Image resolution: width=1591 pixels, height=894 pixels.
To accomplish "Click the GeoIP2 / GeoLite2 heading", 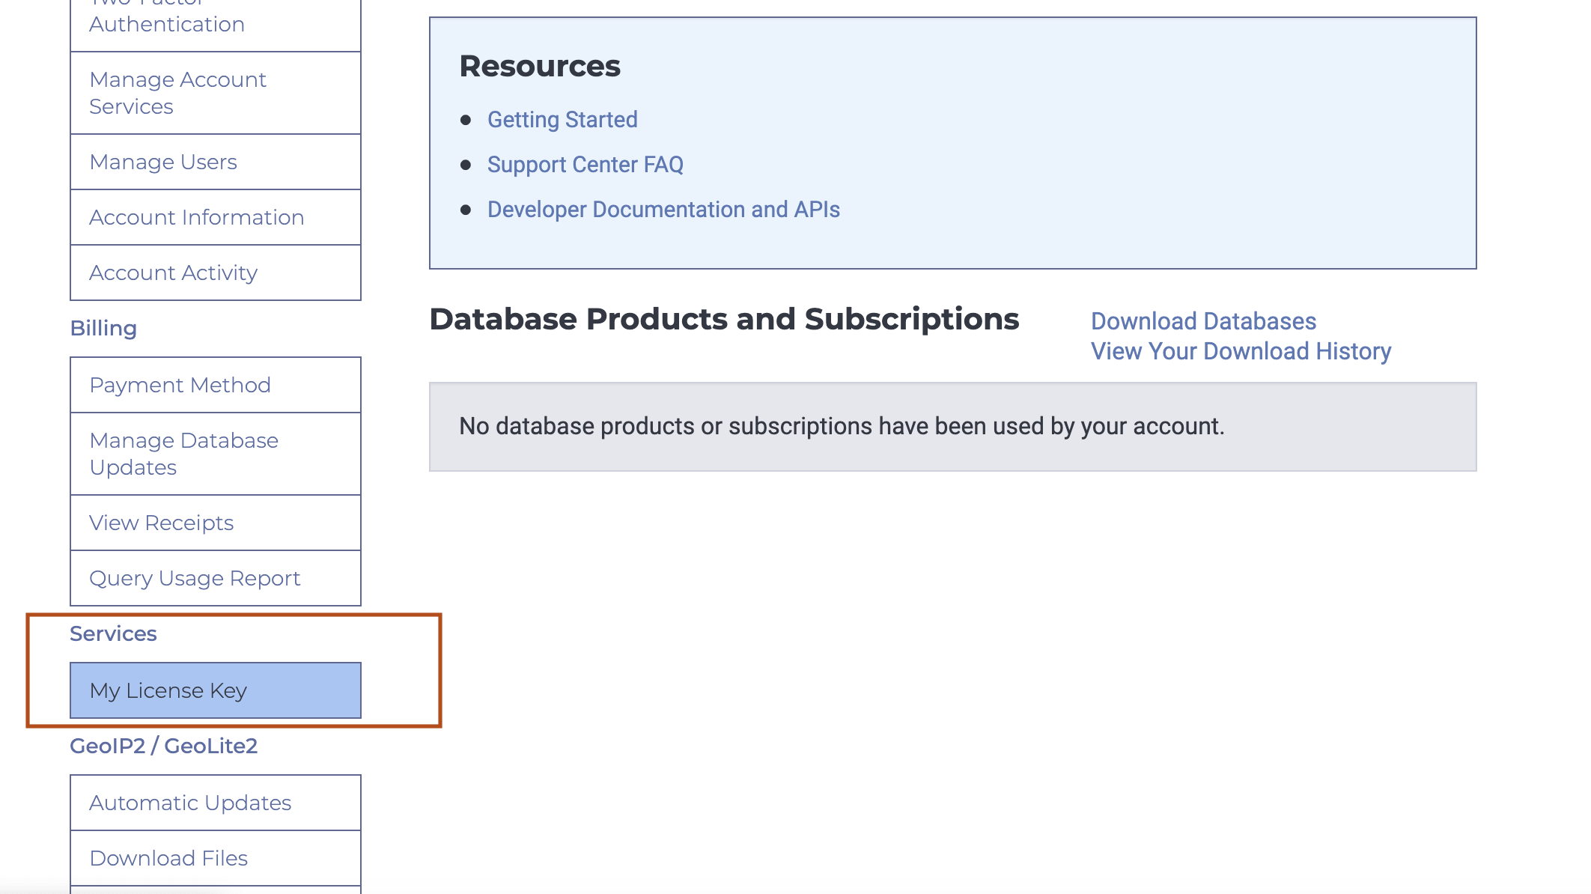I will 163,746.
